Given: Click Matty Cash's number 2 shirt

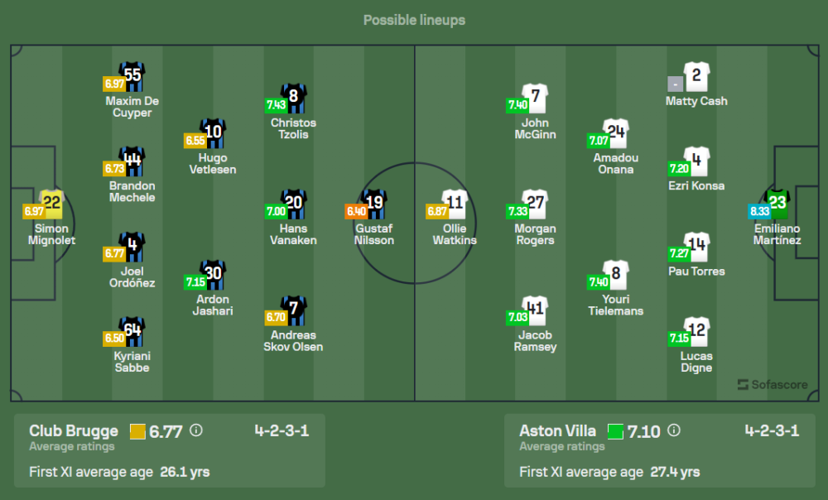Looking at the screenshot, I should tap(696, 77).
